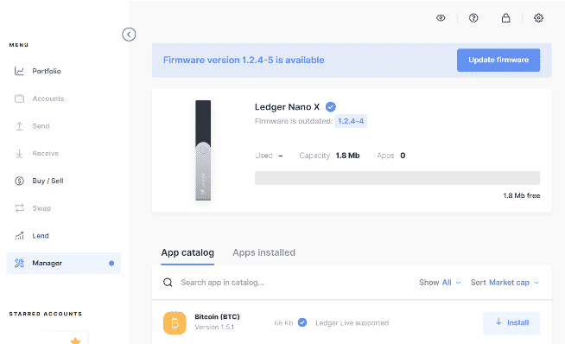Click the Ledger Nano X device image

[x=203, y=150]
